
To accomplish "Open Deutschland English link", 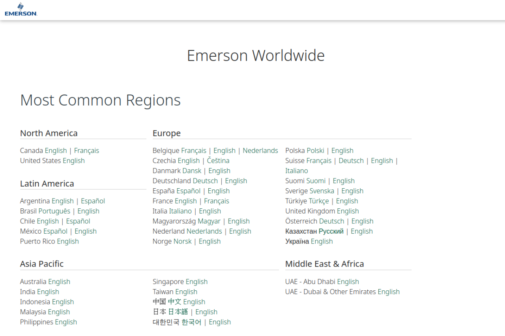I will (x=236, y=181).
